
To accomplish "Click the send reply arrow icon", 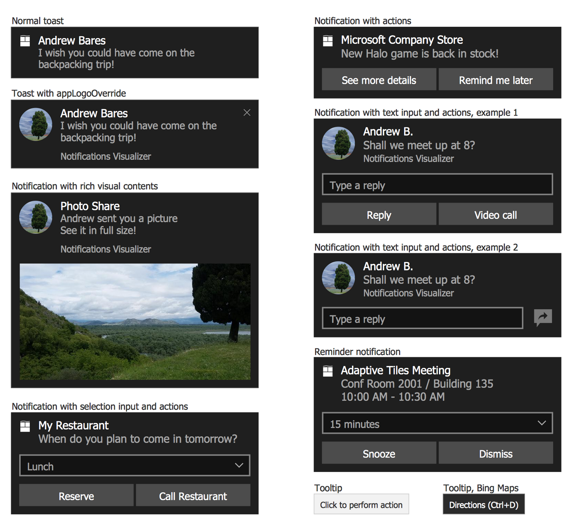I will (x=543, y=318).
